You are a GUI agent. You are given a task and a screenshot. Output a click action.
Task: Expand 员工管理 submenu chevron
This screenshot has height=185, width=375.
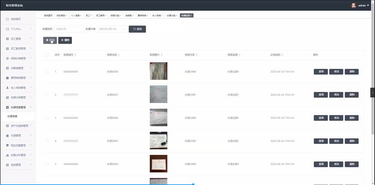click(x=31, y=39)
